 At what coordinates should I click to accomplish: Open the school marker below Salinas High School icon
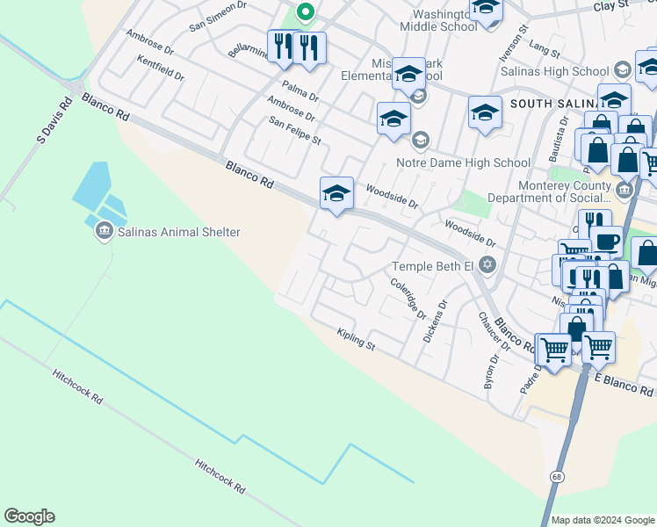[615, 100]
